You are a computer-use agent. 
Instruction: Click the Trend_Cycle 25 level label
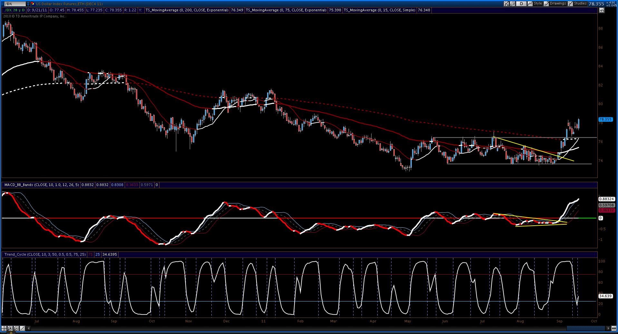point(98,254)
